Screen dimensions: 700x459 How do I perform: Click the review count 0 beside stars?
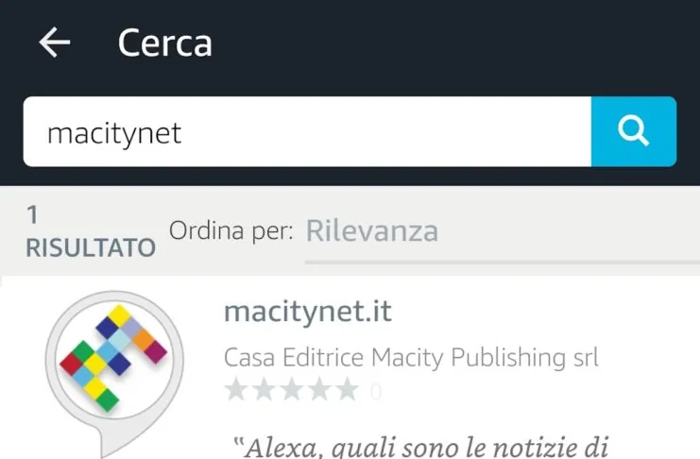tap(375, 390)
